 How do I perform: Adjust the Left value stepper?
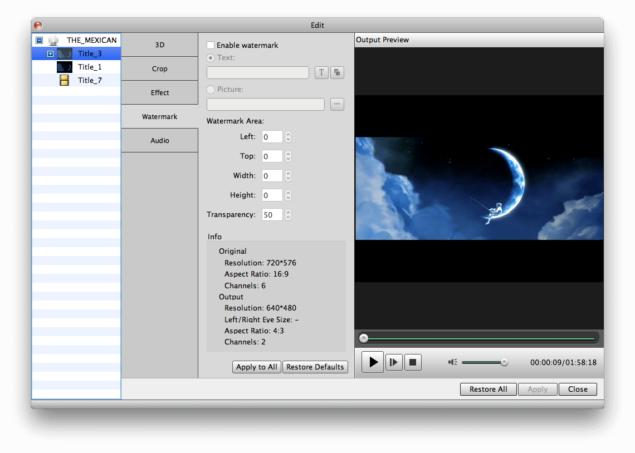[x=288, y=137]
